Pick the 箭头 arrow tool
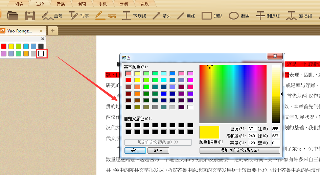 tap(161, 16)
